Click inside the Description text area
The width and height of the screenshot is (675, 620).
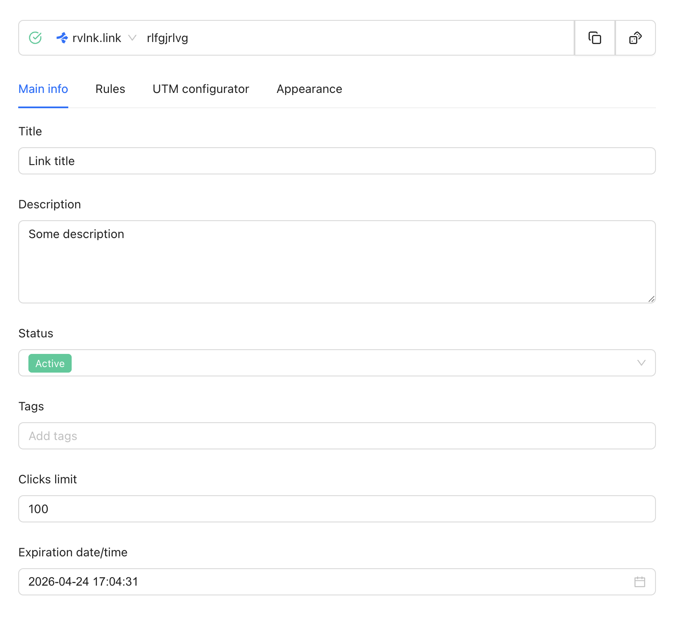click(337, 262)
